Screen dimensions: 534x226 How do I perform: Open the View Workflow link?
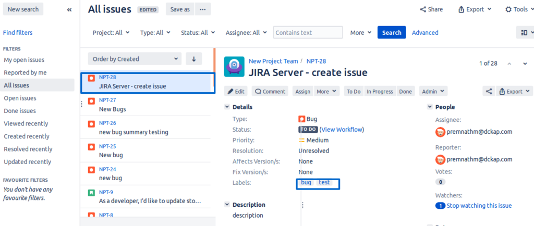342,130
